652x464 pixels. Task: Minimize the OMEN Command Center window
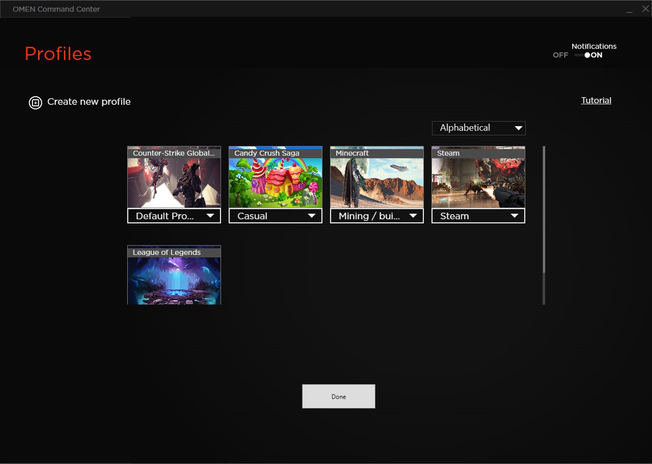(629, 9)
